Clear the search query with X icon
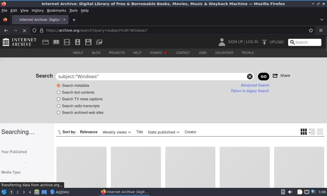This screenshot has height=196, width=327. pyautogui.click(x=250, y=77)
